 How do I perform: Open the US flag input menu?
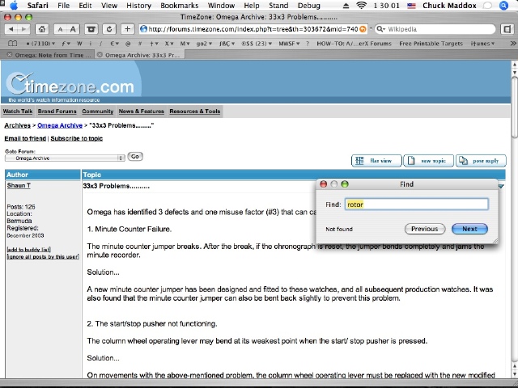tap(411, 6)
